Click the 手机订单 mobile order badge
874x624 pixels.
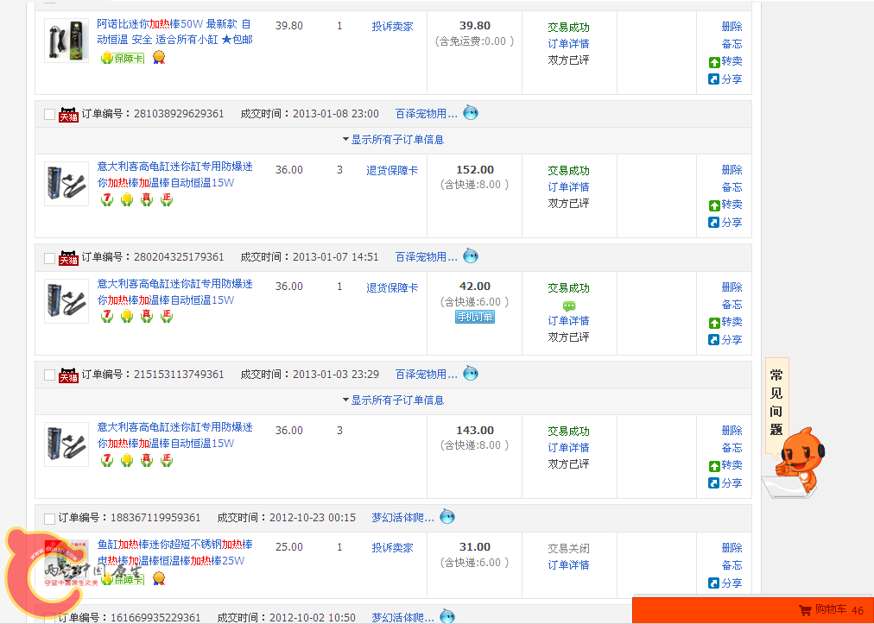[x=473, y=317]
